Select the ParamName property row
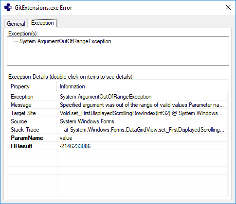 click(118, 138)
